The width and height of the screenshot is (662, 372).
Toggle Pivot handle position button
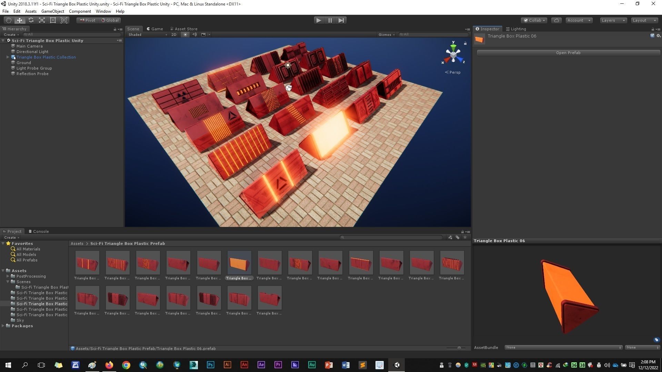(x=88, y=20)
